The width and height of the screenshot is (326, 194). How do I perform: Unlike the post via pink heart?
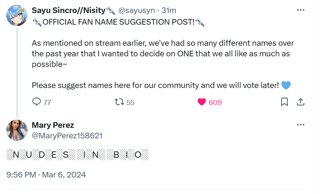tap(202, 102)
